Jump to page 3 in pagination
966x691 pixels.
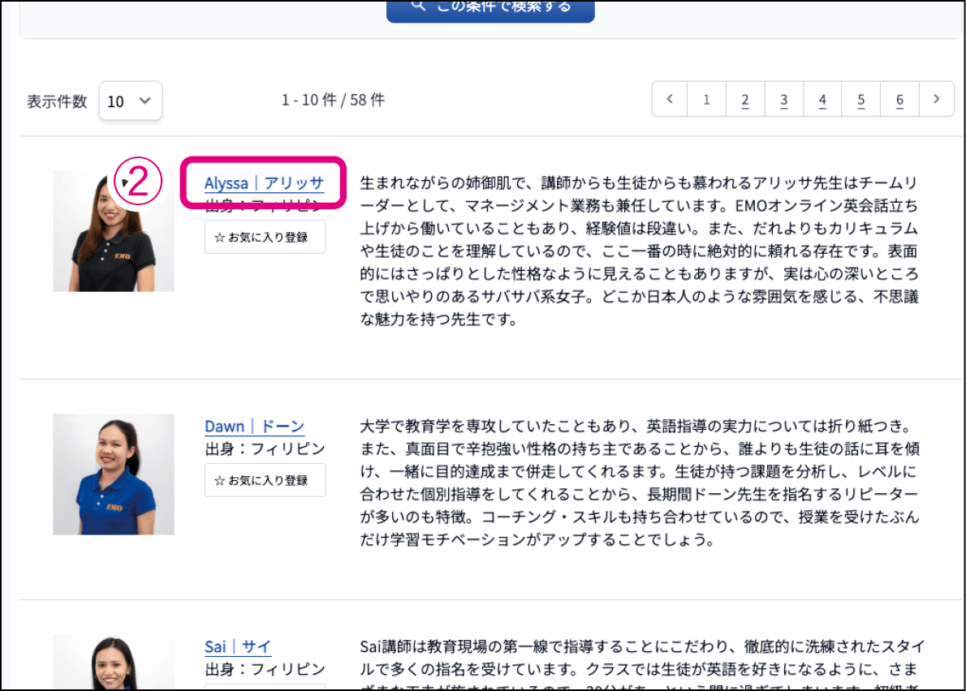[783, 99]
